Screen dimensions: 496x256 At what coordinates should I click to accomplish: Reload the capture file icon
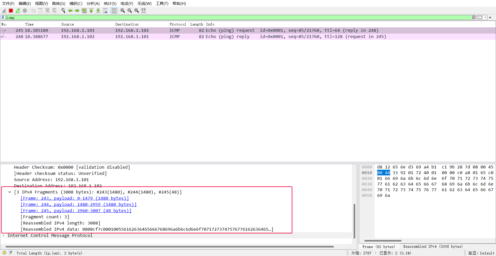point(55,11)
